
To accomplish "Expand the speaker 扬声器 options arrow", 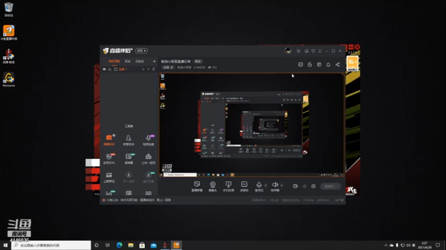I will pos(282,185).
